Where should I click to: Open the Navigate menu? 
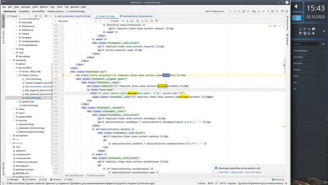26,7
